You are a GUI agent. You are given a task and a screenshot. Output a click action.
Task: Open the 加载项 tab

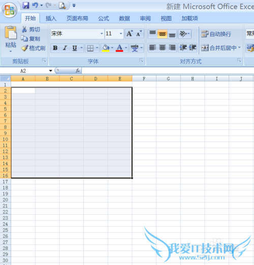[189, 18]
